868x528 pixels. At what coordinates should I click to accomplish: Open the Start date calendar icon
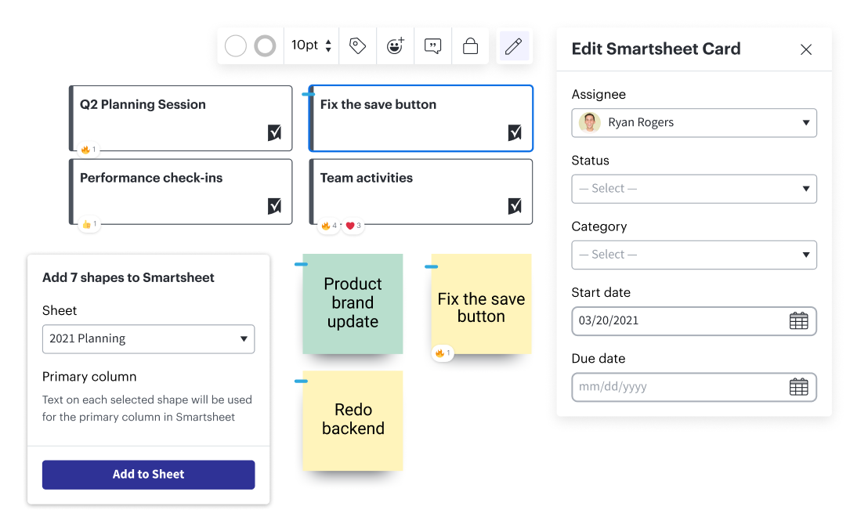(x=798, y=321)
